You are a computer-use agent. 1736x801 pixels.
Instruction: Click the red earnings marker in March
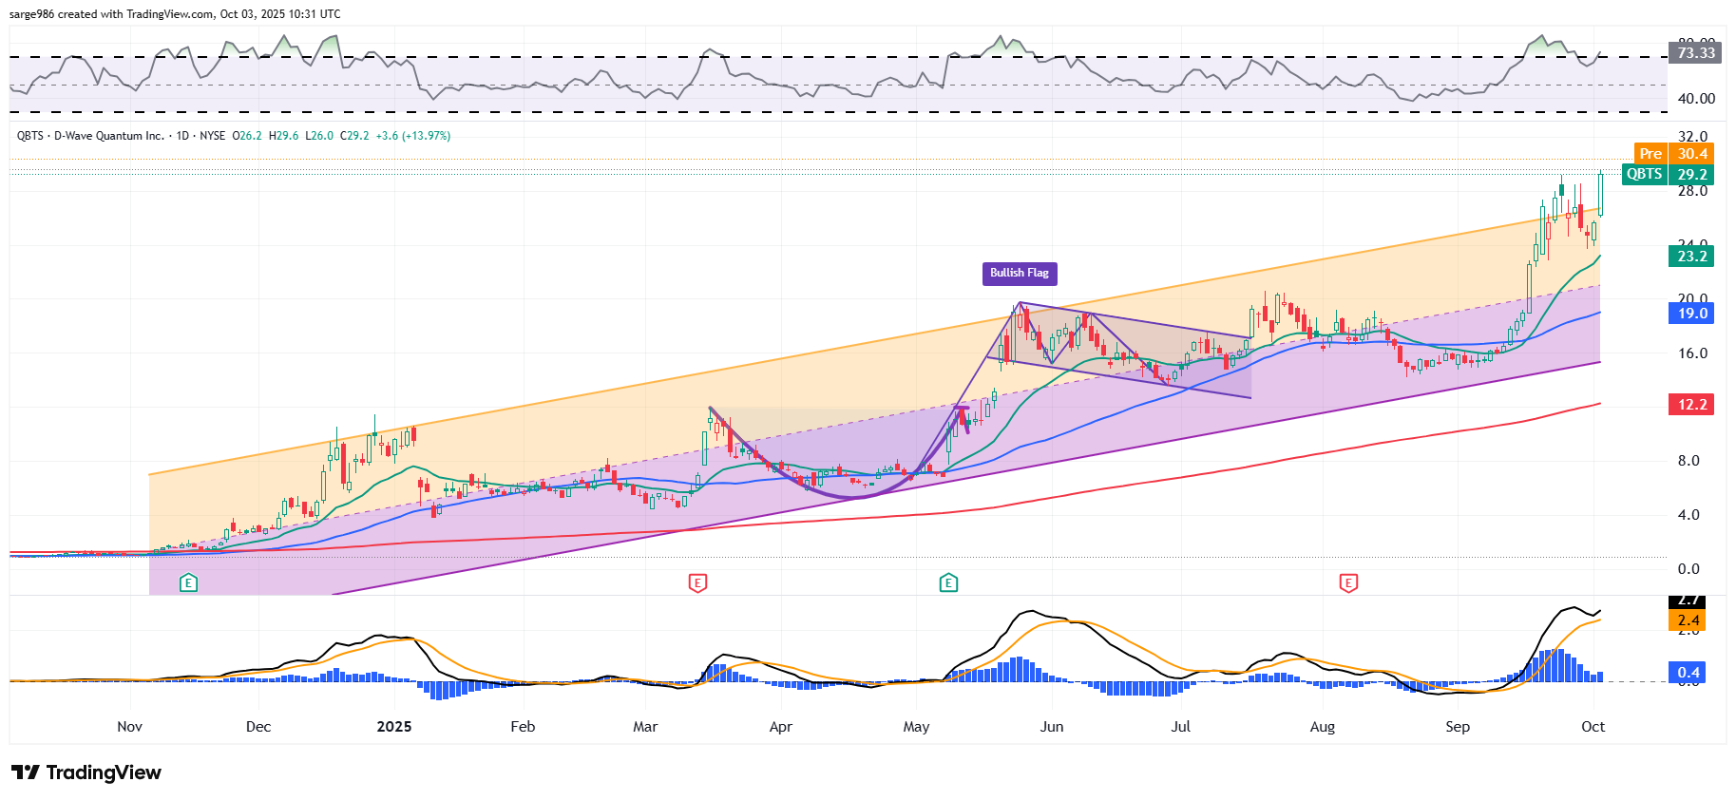pyautogui.click(x=697, y=582)
